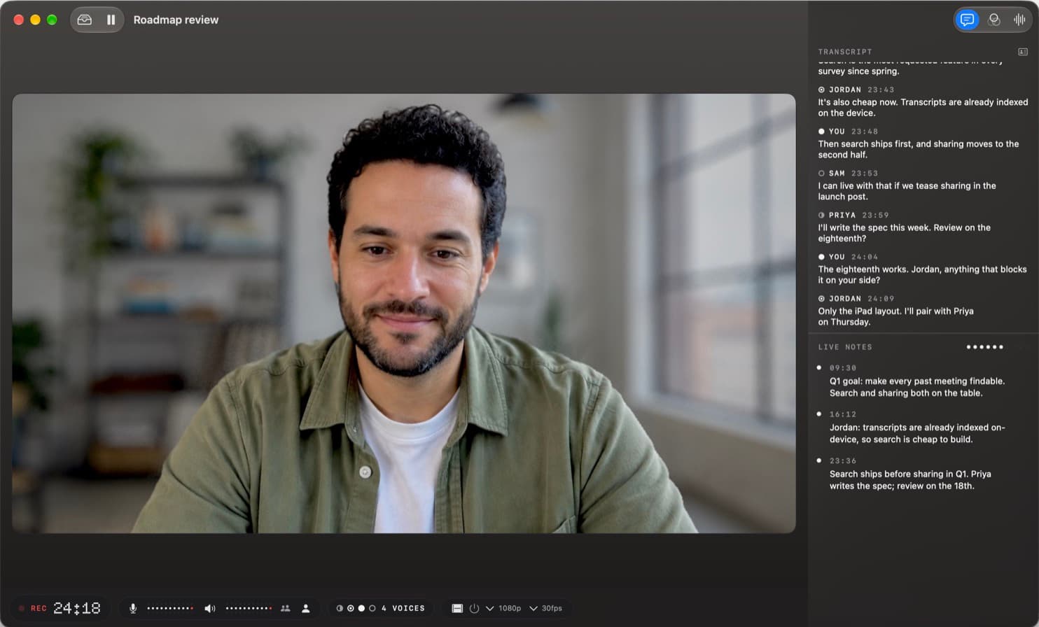The width and height of the screenshot is (1039, 627).
Task: Select the group participants view icon
Action: pos(286,608)
